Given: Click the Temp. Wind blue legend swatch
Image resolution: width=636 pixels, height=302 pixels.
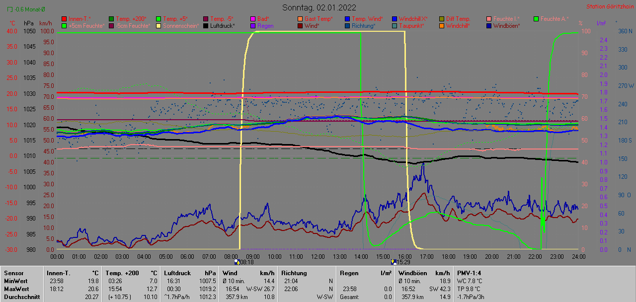Looking at the screenshot, I should coord(347,18).
